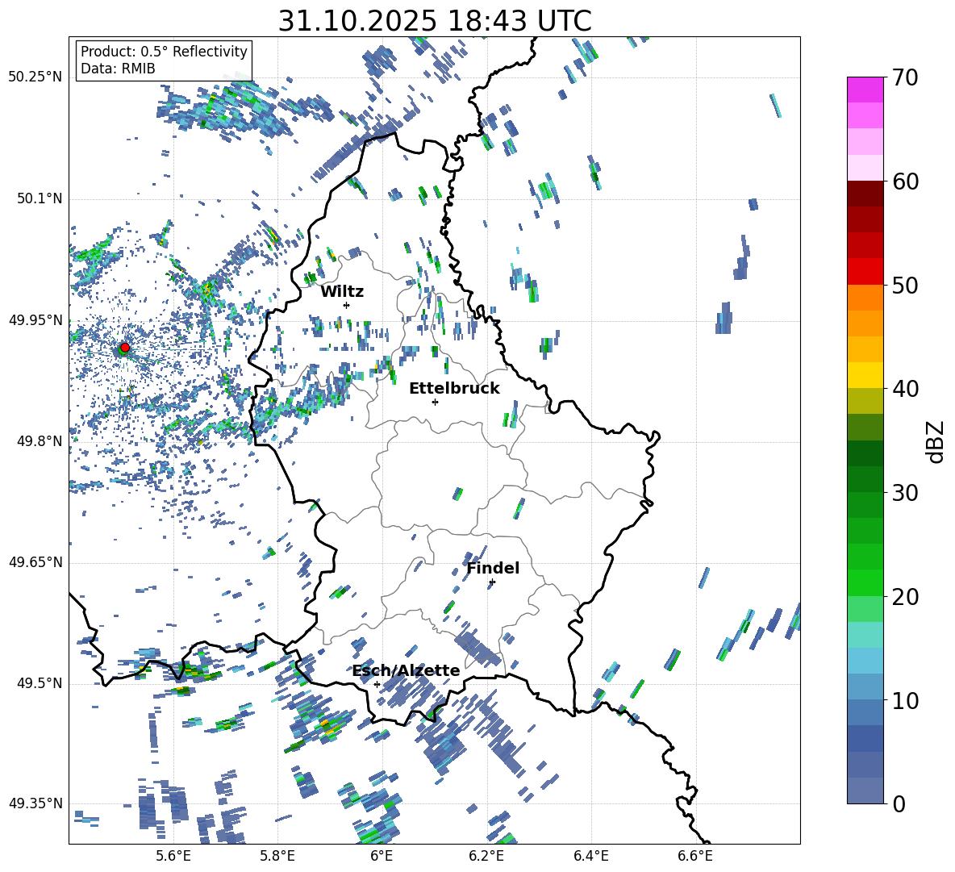This screenshot has width=955, height=872.
Task: Click the 6.4°E longitude label
Action: tap(590, 856)
